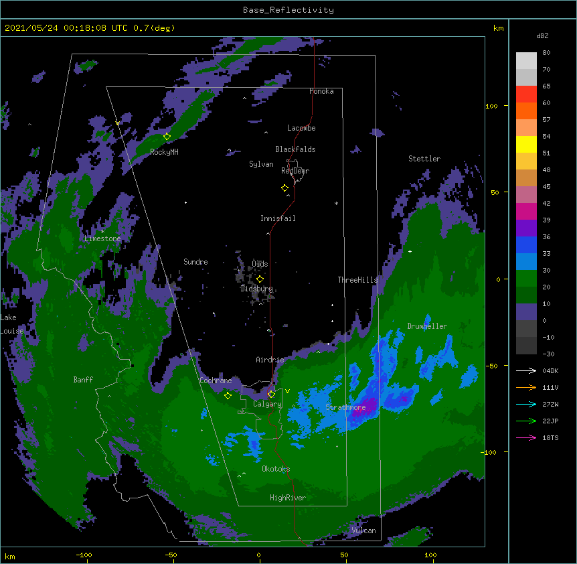
Task: Click the Limestone map label
Action: tap(102, 238)
